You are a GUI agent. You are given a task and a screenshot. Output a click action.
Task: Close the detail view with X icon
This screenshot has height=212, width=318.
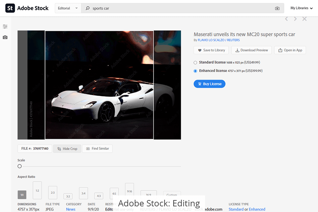[304, 19]
